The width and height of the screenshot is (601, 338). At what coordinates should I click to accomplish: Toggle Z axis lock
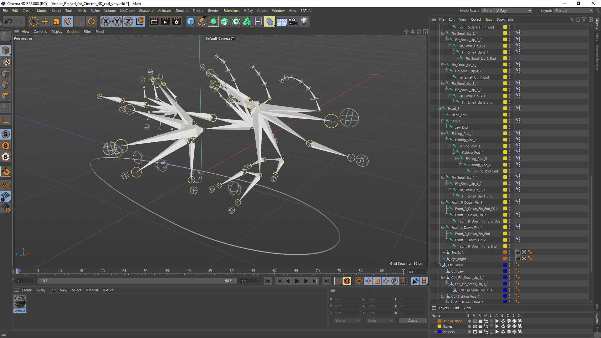128,21
